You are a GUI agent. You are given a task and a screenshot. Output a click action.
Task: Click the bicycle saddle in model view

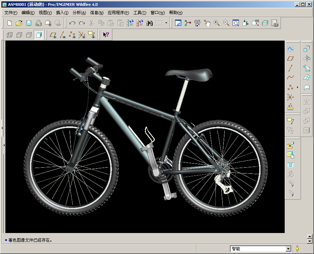point(189,74)
